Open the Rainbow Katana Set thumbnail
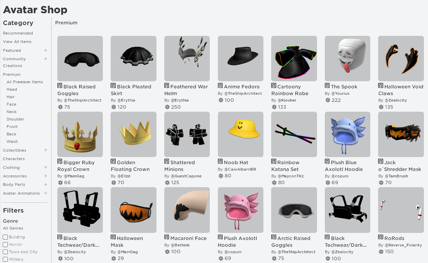This screenshot has width=428, height=263. (294, 134)
